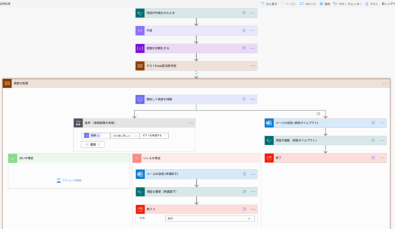Open ellipsis menu of timeout item update
Viewport: 395px width, 229px height.
click(x=382, y=141)
